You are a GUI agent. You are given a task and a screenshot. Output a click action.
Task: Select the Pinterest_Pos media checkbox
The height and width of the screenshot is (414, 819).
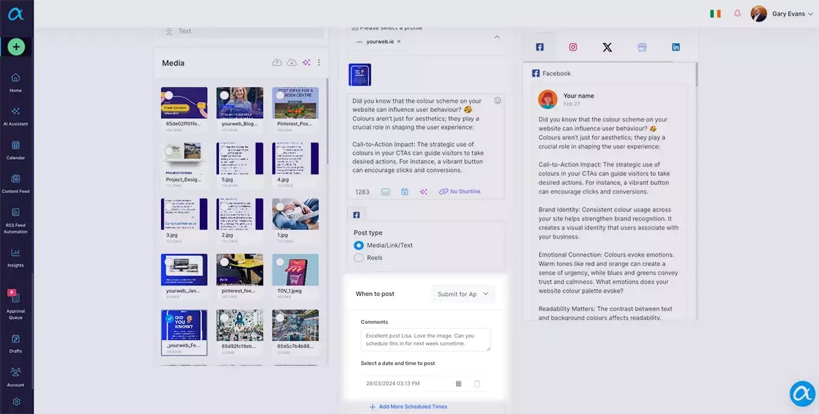280,95
